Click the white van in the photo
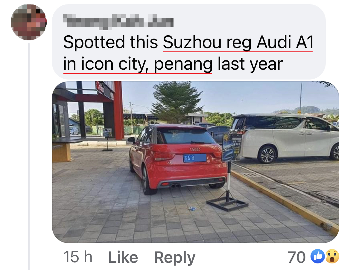Screen dimensions: 350x270 [286, 137]
